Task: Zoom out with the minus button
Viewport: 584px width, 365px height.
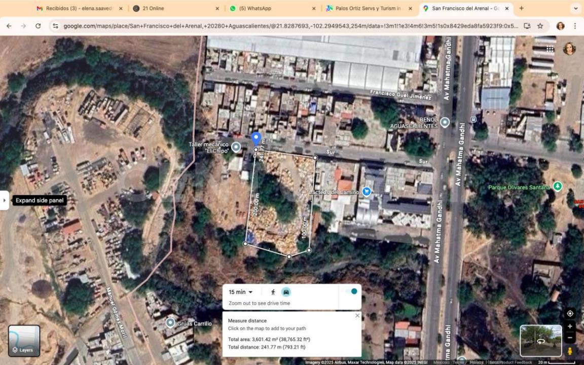Action: coord(570,338)
